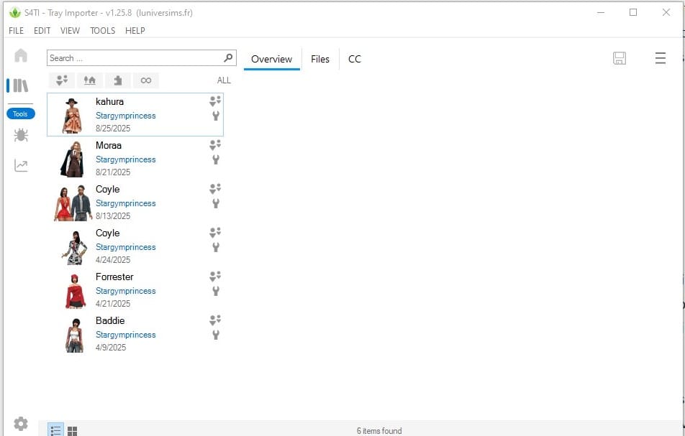Switch to the Files tab
685x436 pixels.
pos(320,59)
